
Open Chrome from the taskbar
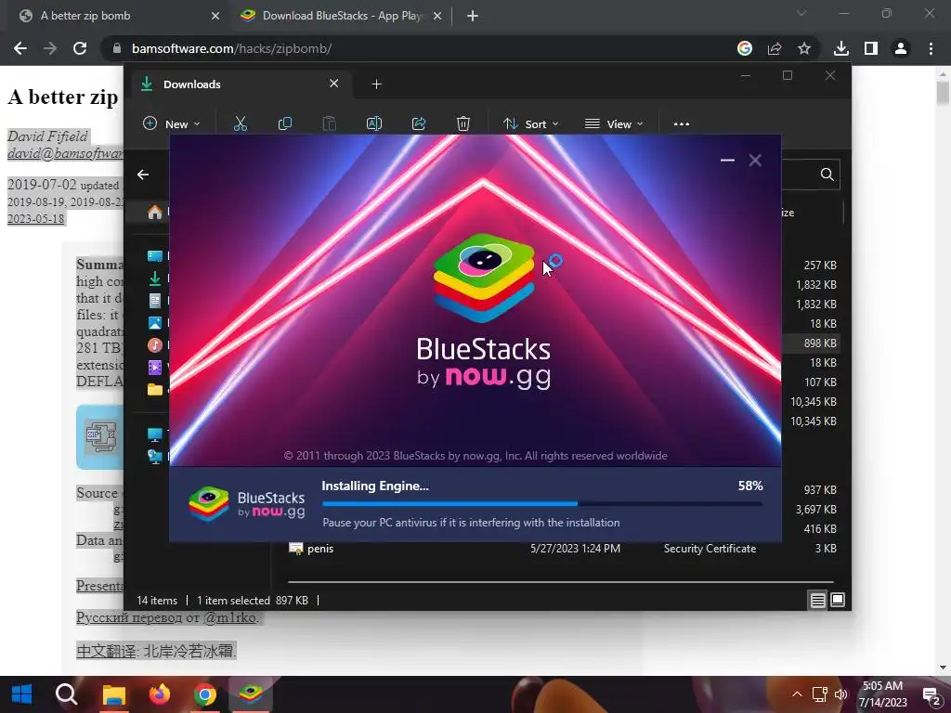[205, 694]
